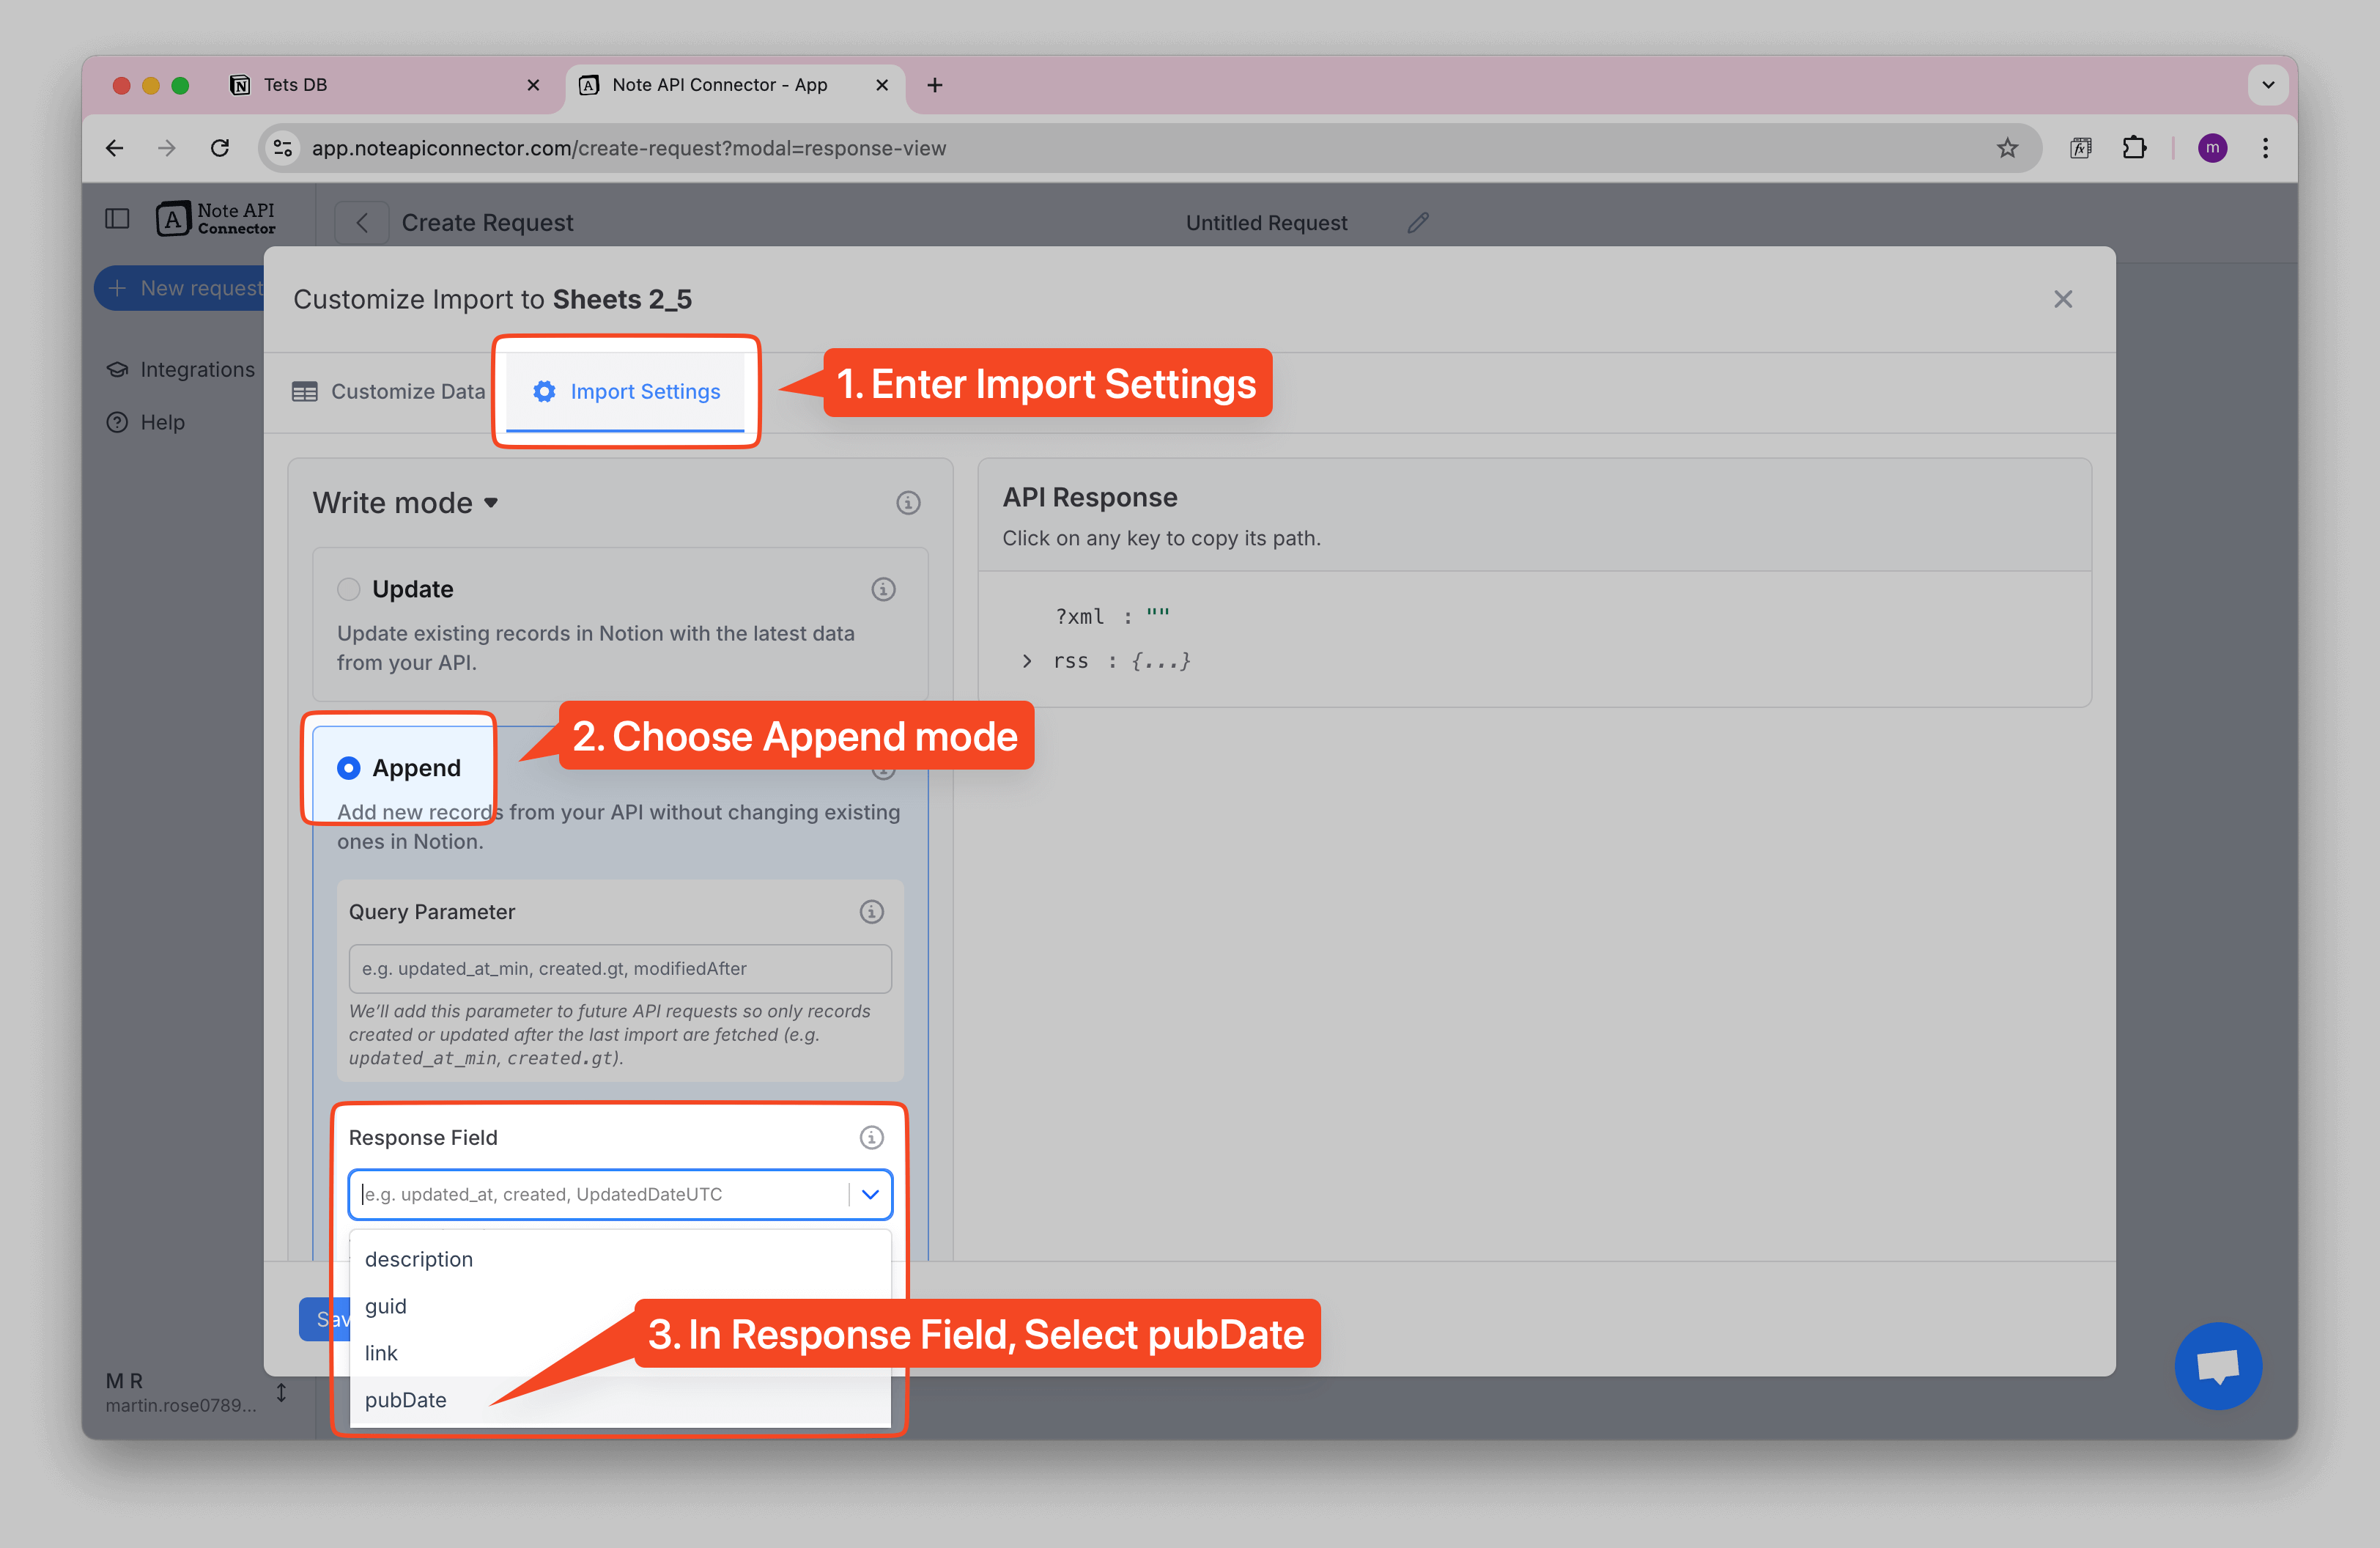The height and width of the screenshot is (1548, 2380).
Task: Bookmark the page with the star icon
Action: 2006,148
